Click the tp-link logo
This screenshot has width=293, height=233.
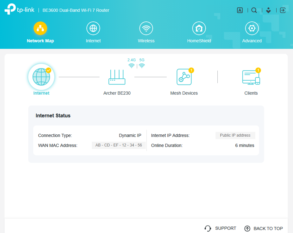(x=19, y=9)
